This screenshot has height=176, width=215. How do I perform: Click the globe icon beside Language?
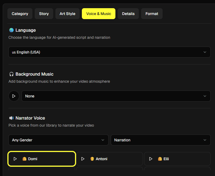click(x=11, y=30)
